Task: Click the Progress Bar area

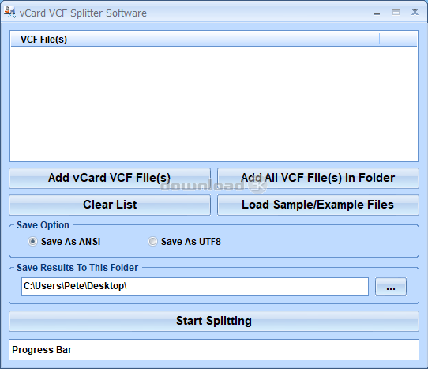Action: [x=214, y=349]
